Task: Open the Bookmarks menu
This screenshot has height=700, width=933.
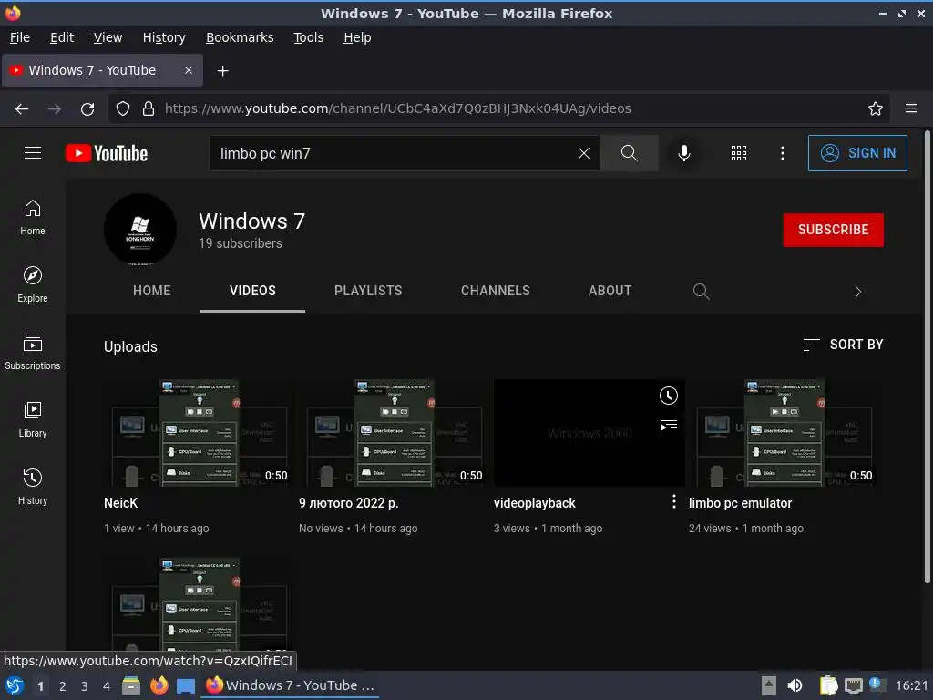Action: click(240, 37)
